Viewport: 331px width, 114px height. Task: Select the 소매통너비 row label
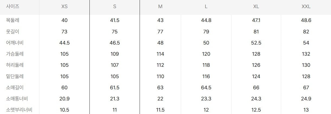pyautogui.click(x=17, y=99)
